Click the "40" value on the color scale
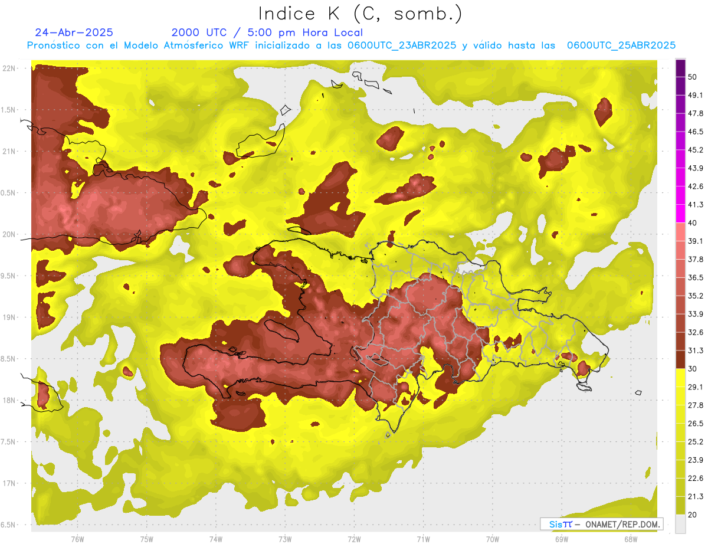 tap(693, 223)
